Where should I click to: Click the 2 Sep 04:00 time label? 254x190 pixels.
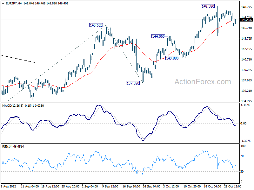tap(90, 187)
